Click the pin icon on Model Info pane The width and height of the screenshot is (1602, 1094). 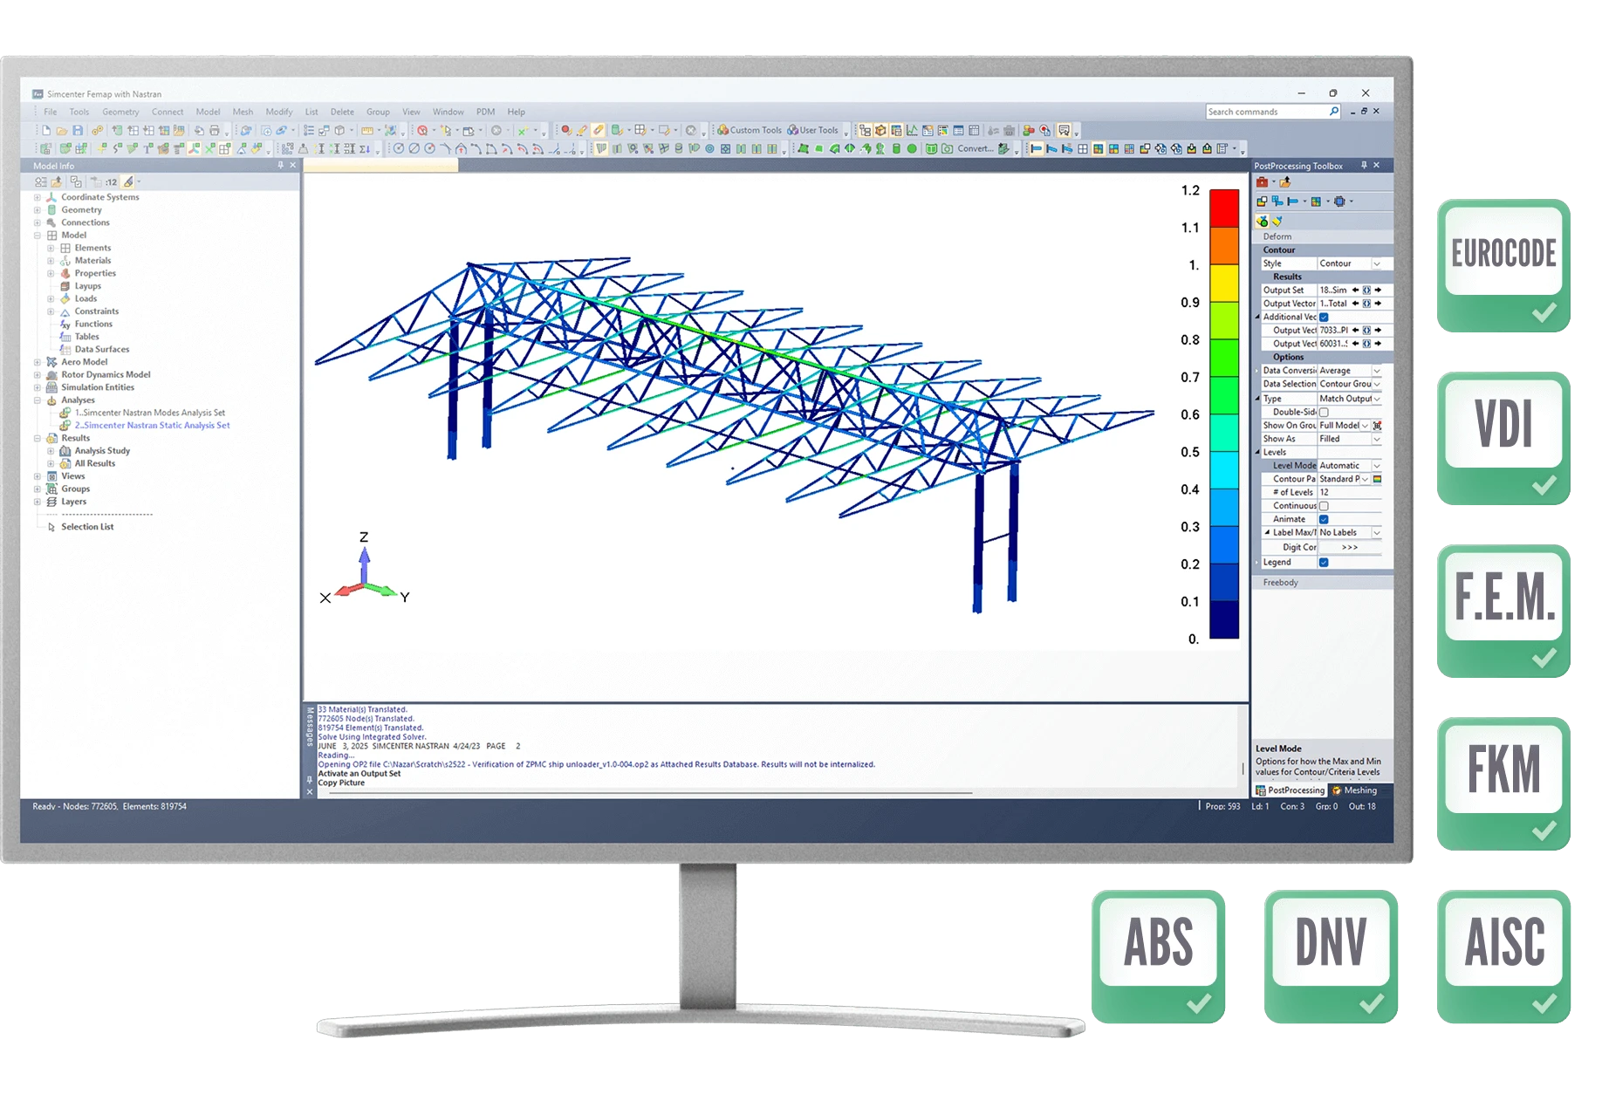pos(280,165)
